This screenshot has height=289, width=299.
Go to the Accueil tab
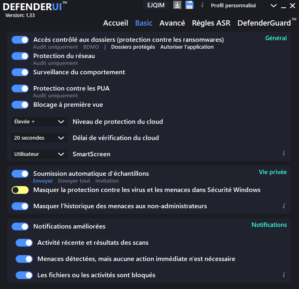[116, 23]
